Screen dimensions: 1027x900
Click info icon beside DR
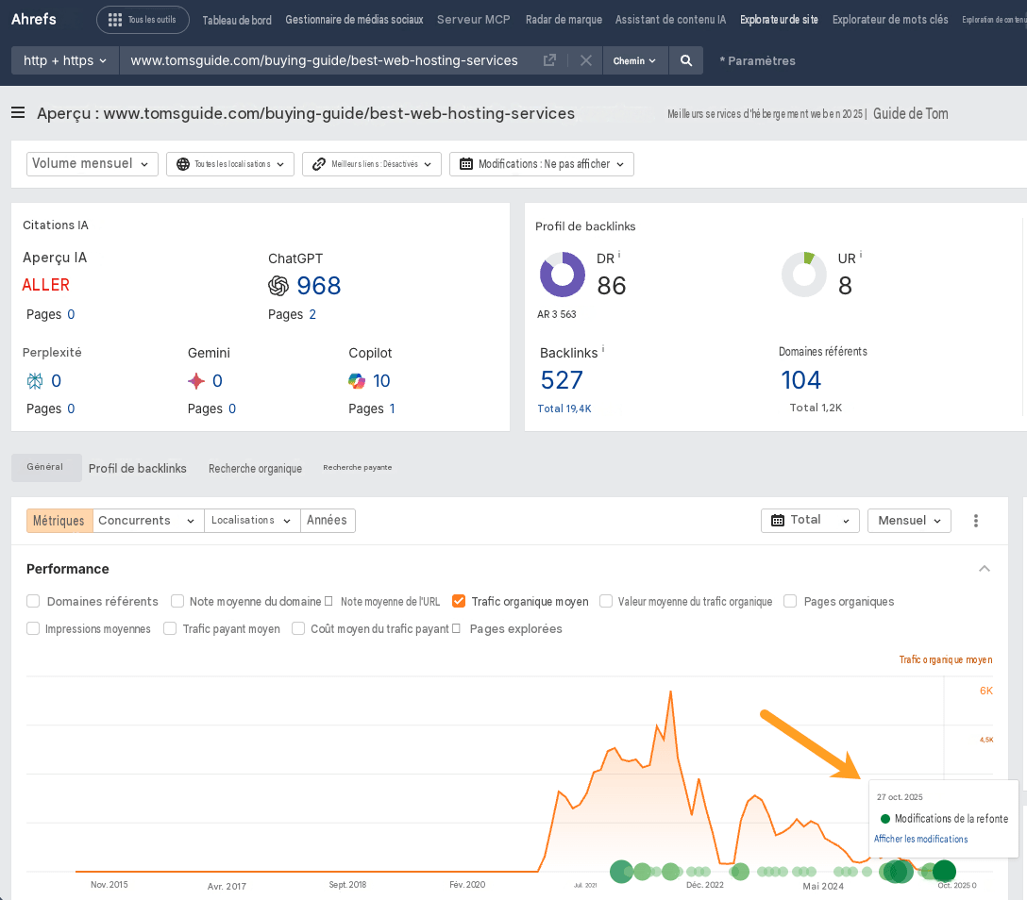pyautogui.click(x=619, y=255)
